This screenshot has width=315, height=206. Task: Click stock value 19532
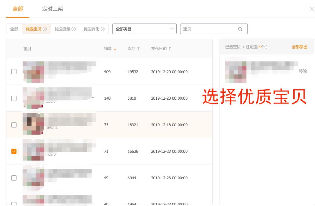click(133, 72)
